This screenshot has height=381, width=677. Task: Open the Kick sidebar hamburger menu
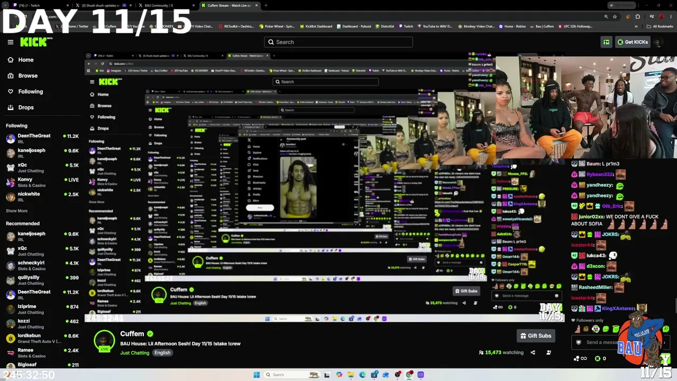pos(10,42)
